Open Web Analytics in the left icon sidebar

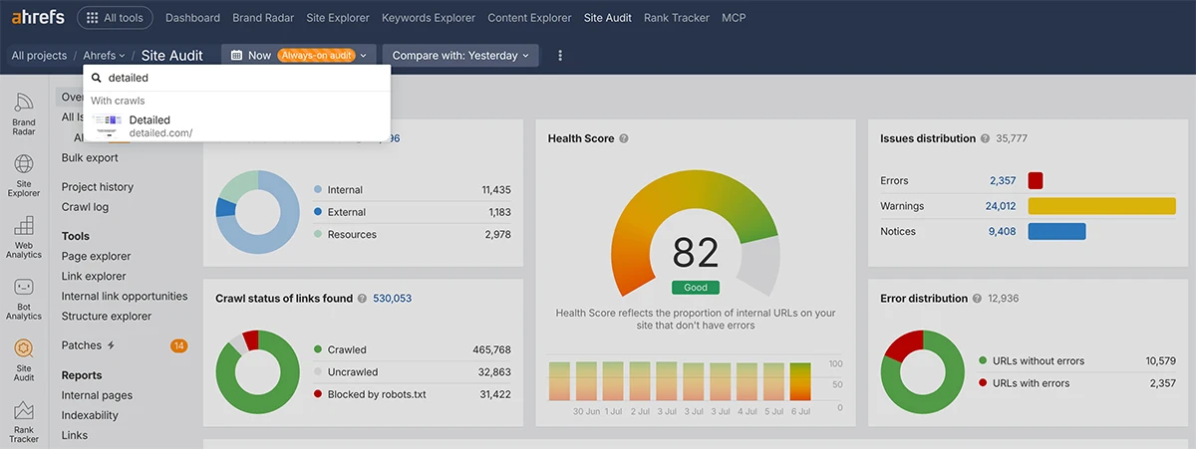pyautogui.click(x=24, y=237)
